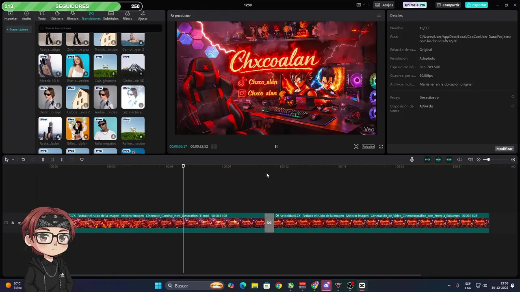Download the Ambie...ondas transition
This screenshot has width=520, height=292.
coord(113,105)
